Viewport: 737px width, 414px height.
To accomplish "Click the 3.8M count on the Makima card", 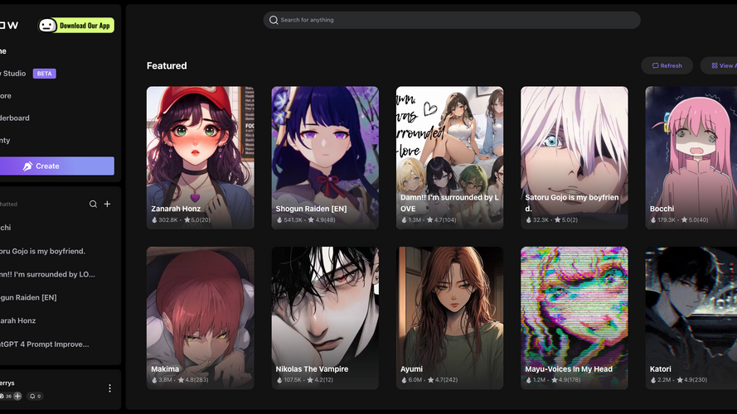I will coord(166,380).
